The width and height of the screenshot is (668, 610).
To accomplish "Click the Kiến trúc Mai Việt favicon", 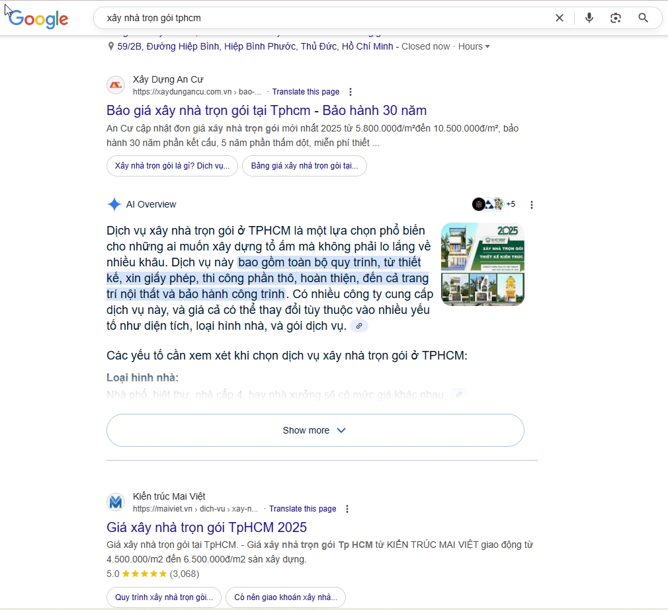I will coord(116,502).
